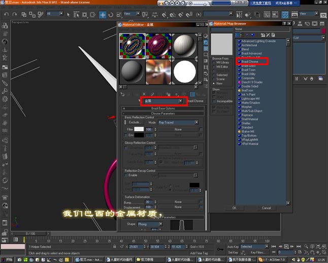Viewport: 328px width, 263px height.
Task: Open the Display command panel tab
Action: click(315, 24)
